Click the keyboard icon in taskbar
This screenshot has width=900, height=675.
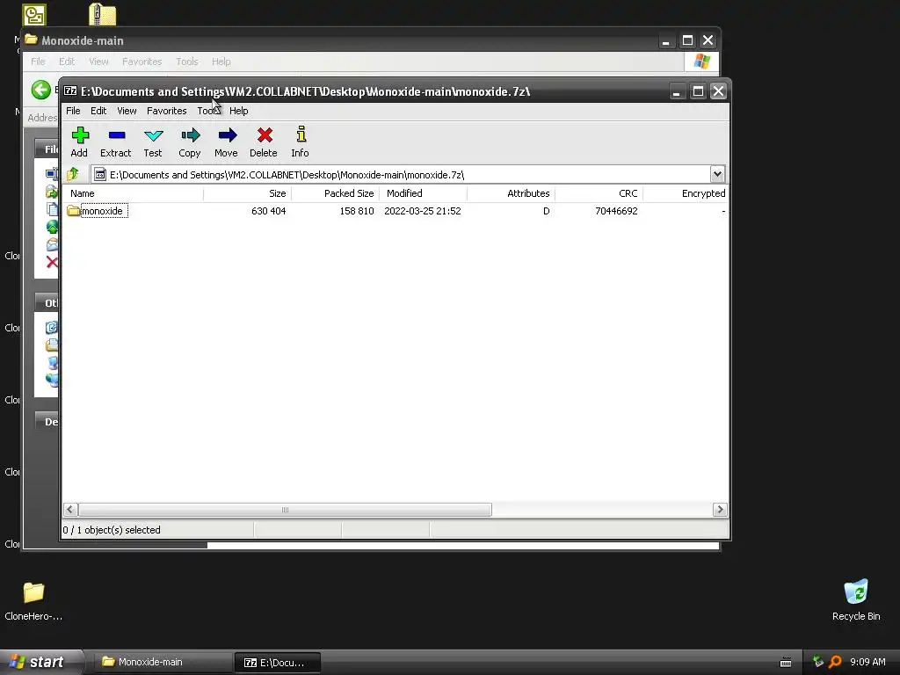pyautogui.click(x=786, y=663)
